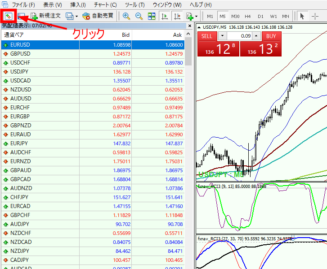Screen dimensions: 327x269
Task: Click the down arrow icon beside USDJPY
Action: pyautogui.click(x=6, y=72)
